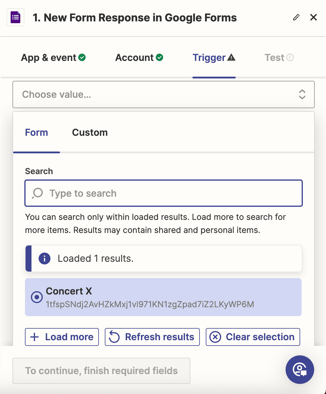Click the green check beside App & event
Image resolution: width=326 pixels, height=394 pixels.
pos(82,57)
